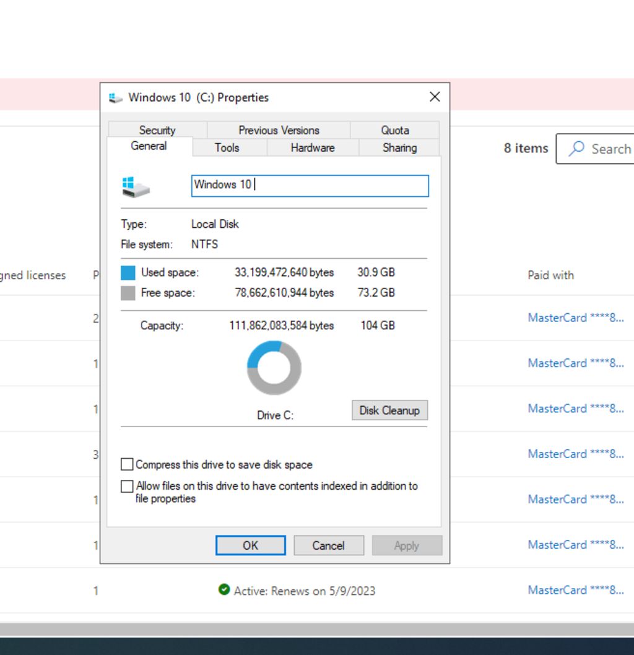
Task: Select the General tab
Action: (x=149, y=145)
